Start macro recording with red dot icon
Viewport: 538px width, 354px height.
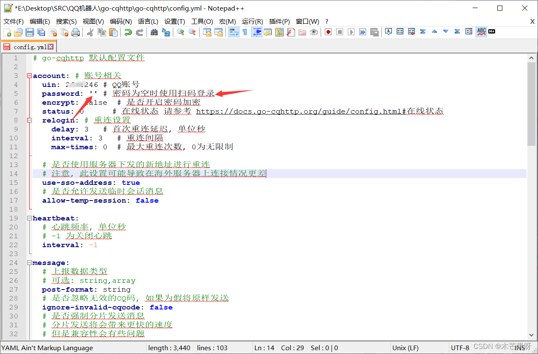(x=328, y=32)
